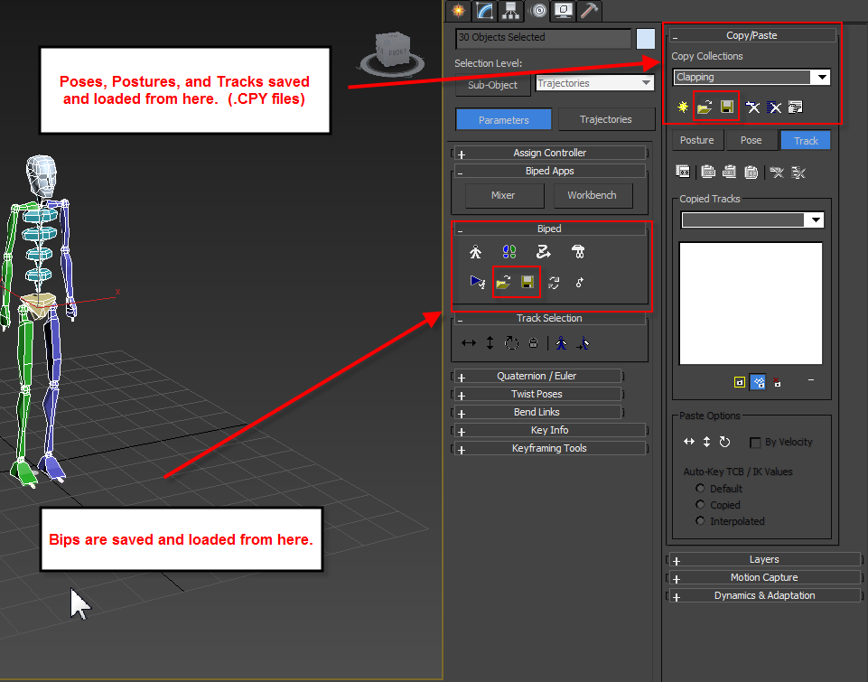This screenshot has width=868, height=682.
Task: Click the Paste Track Opposite icon
Action: (x=730, y=173)
